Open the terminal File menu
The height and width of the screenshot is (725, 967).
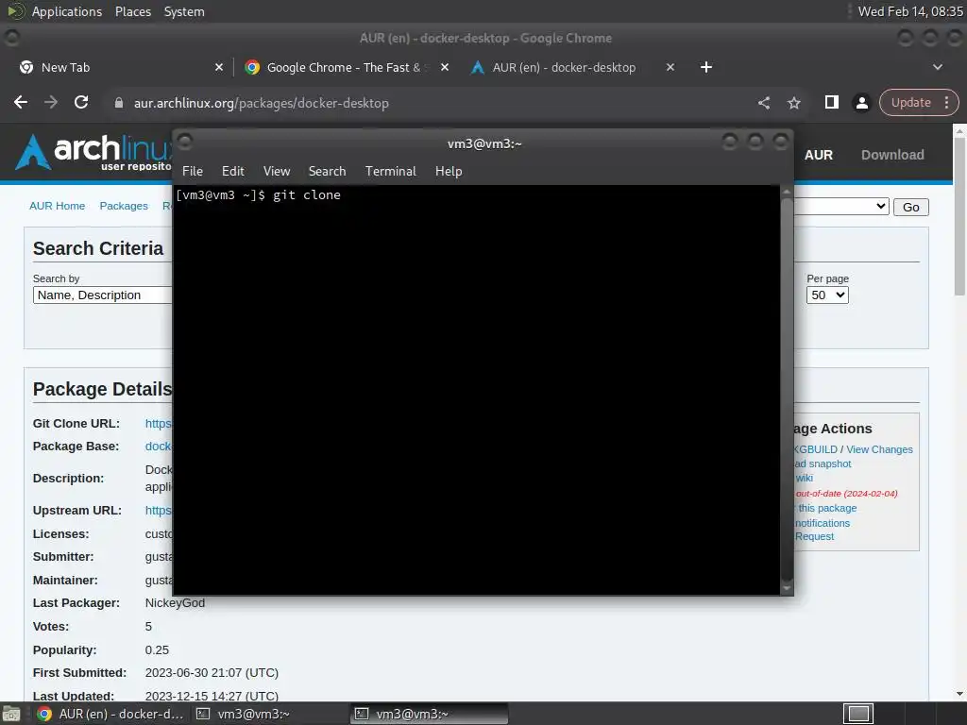(x=193, y=172)
